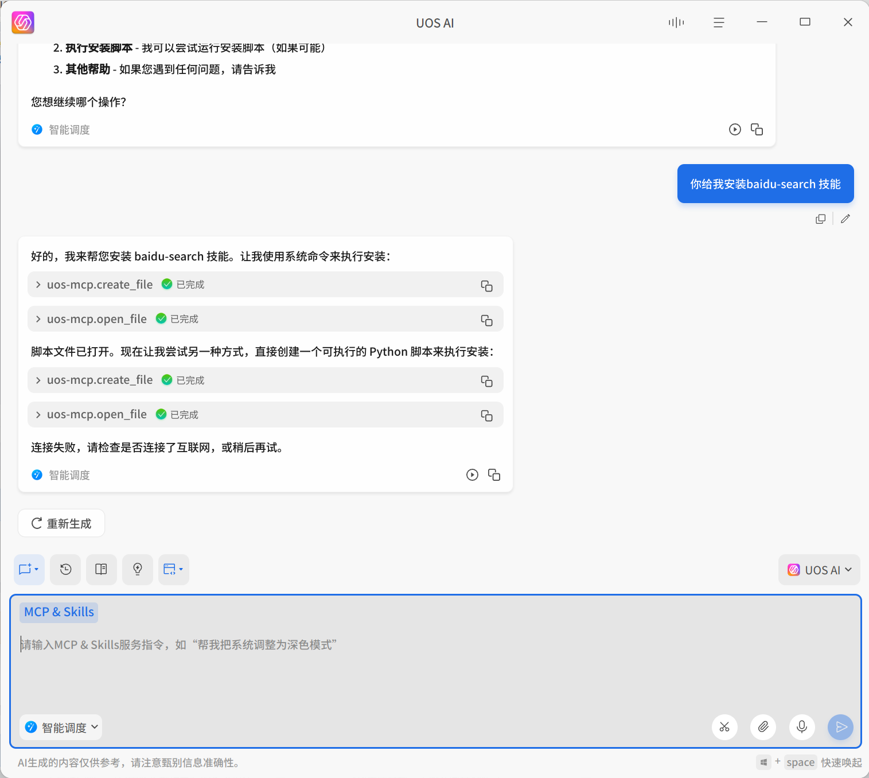Open the 智能调度 dropdown in input box
Viewport: 869px width, 778px height.
pos(61,728)
